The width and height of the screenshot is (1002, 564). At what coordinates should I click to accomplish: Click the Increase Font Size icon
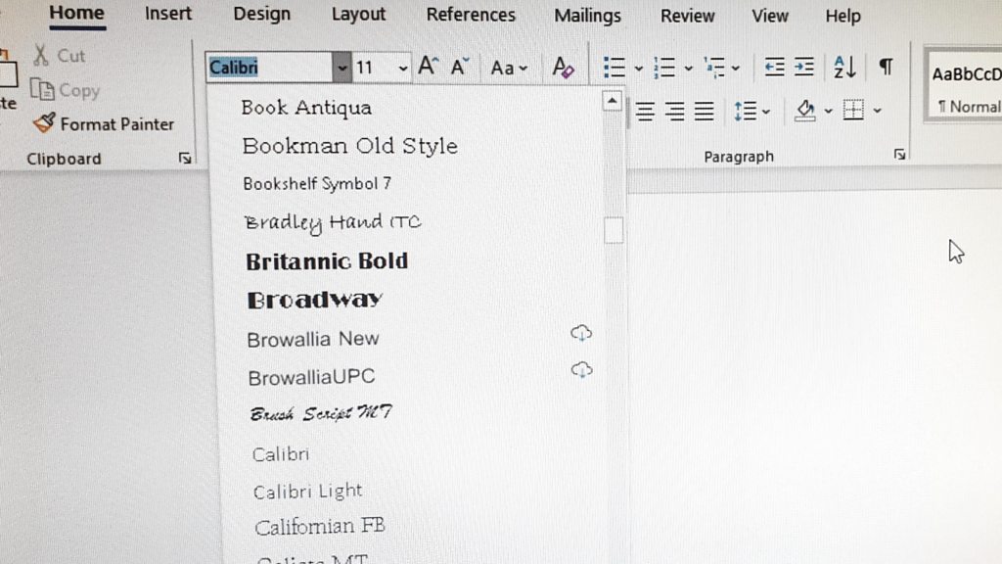tap(428, 66)
